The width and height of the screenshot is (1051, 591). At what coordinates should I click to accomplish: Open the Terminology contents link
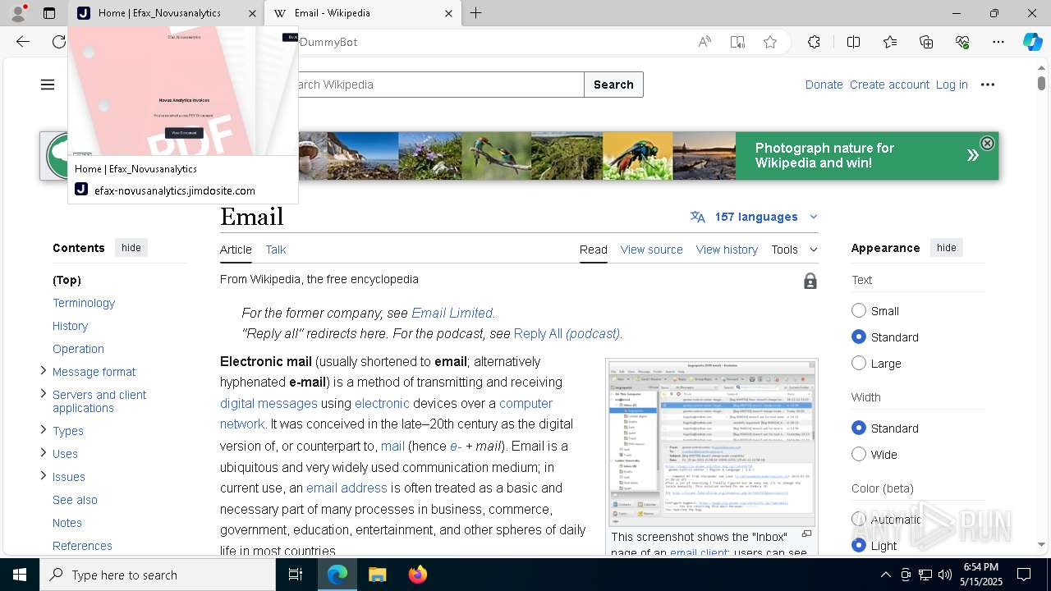pos(84,303)
